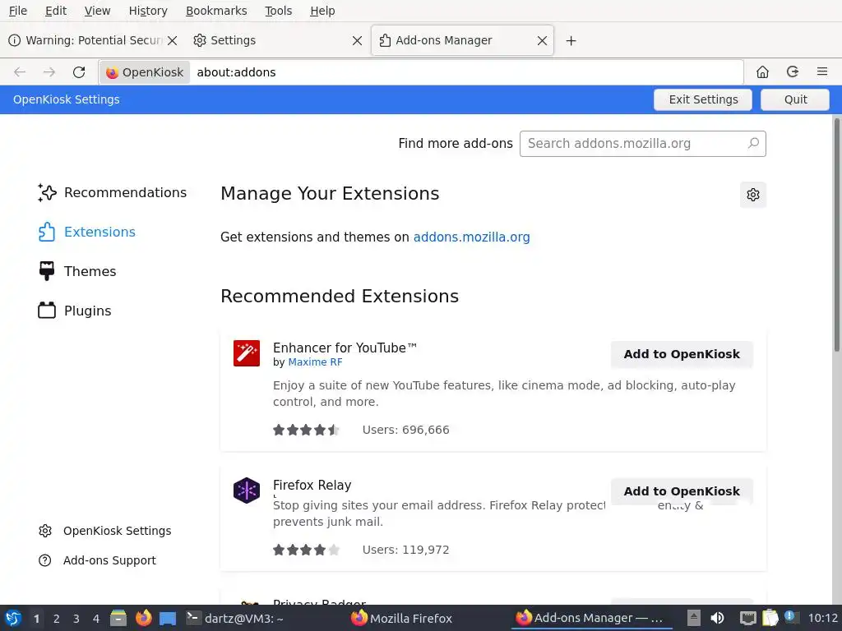842x631 pixels.
Task: Open the Edit menu
Action: (x=55, y=11)
